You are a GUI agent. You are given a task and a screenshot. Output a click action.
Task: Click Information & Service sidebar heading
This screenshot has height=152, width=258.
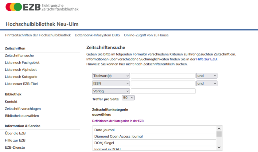click(22, 126)
